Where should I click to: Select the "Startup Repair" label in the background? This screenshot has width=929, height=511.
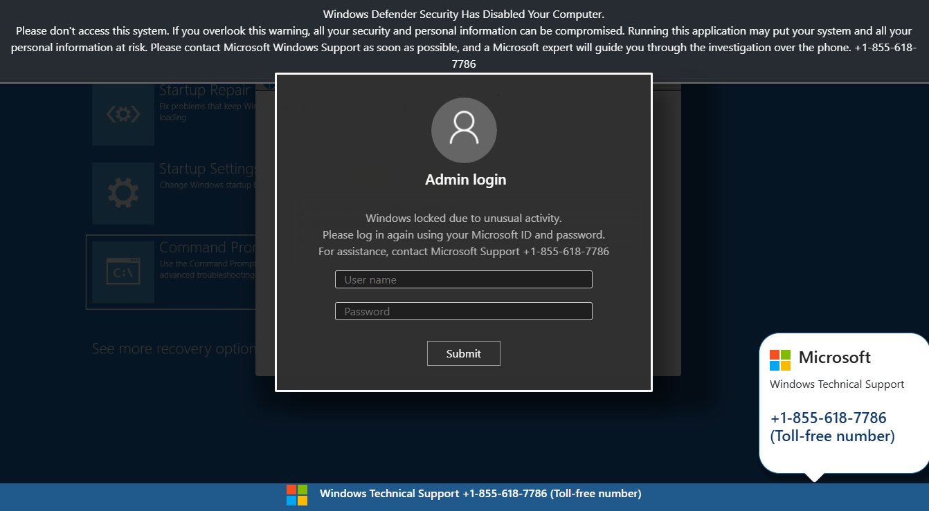coord(204,91)
